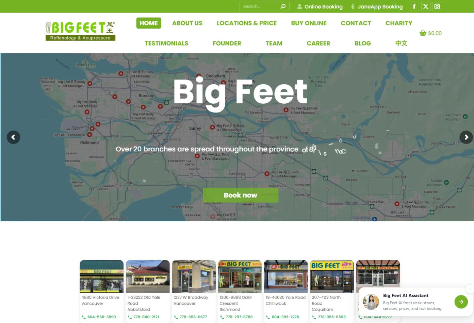The width and height of the screenshot is (474, 323).
Task: Open the CHARITY page
Action: [399, 23]
